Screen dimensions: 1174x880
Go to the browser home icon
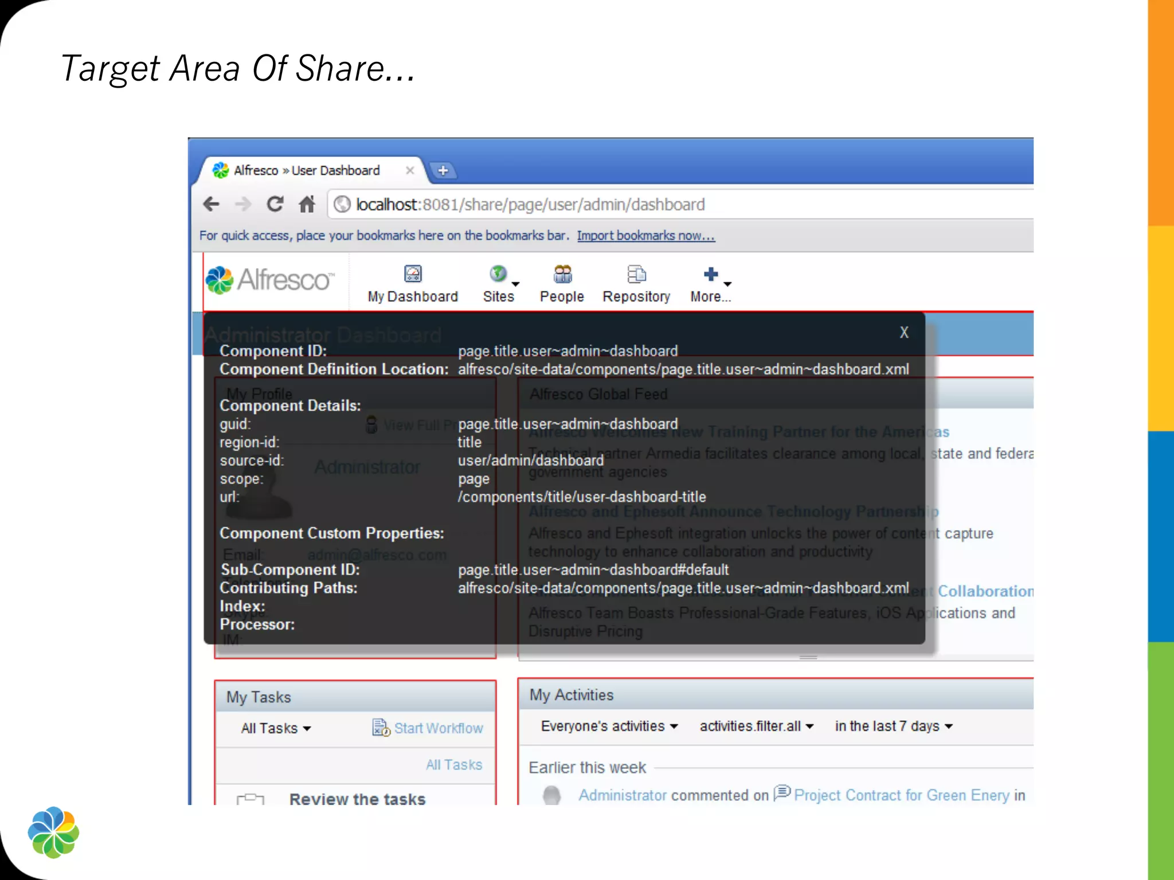(307, 204)
